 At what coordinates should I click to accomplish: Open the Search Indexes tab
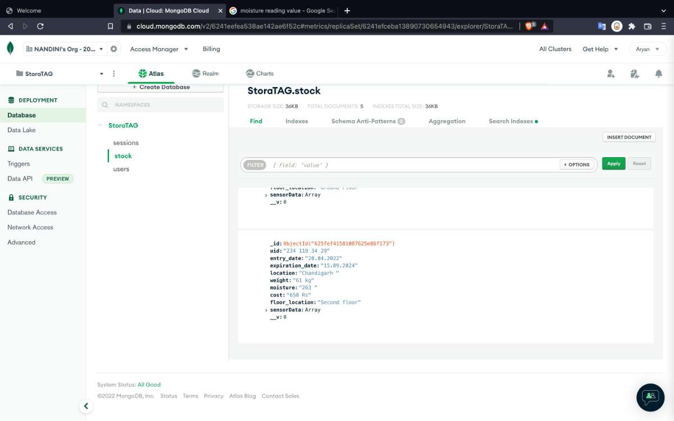(x=513, y=121)
